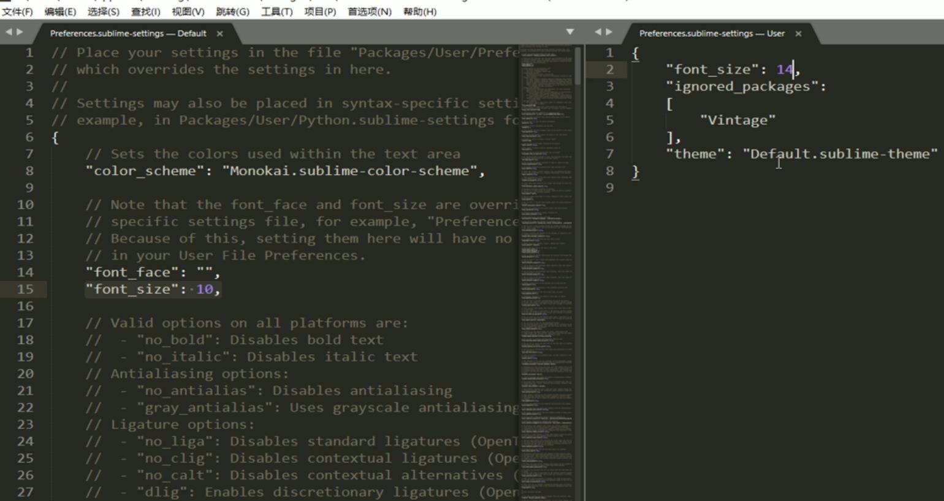944x501 pixels.
Task: Click the comment "in your User File Preferences."
Action: (x=226, y=255)
